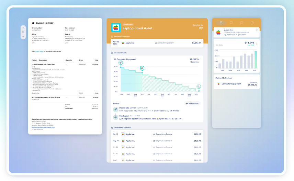Click the Purchased event icon
Screen dimensions: 294x181
[x=115, y=117]
